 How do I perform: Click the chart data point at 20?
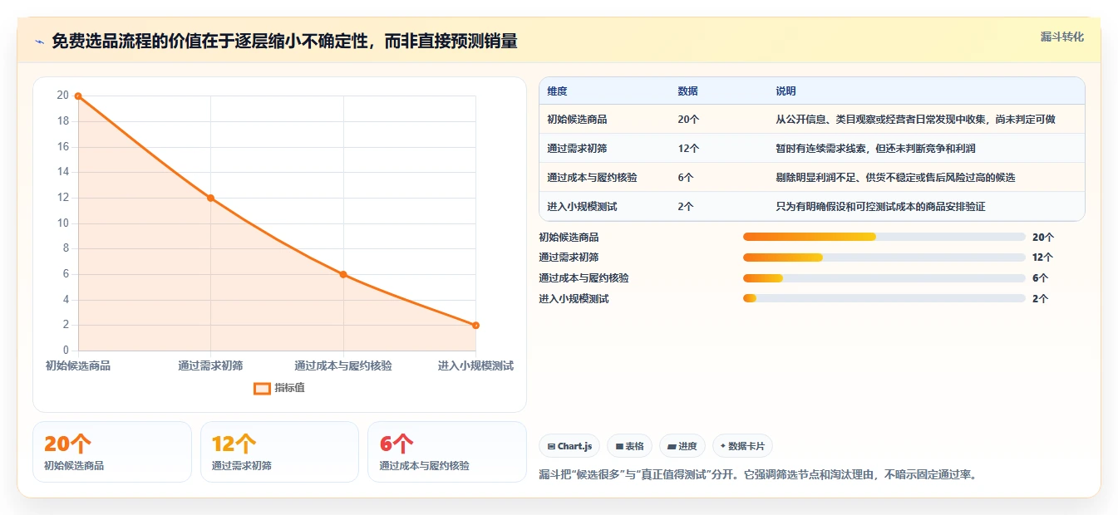[78, 96]
